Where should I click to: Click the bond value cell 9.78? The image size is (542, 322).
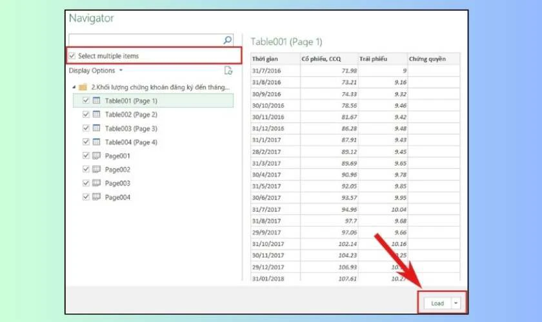point(383,175)
